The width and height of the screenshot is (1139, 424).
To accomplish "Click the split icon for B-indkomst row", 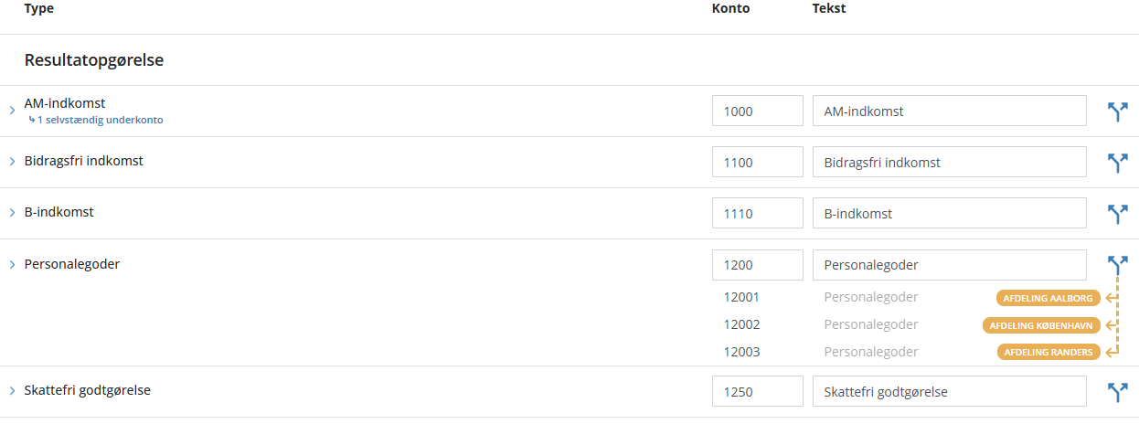I will point(1116,214).
